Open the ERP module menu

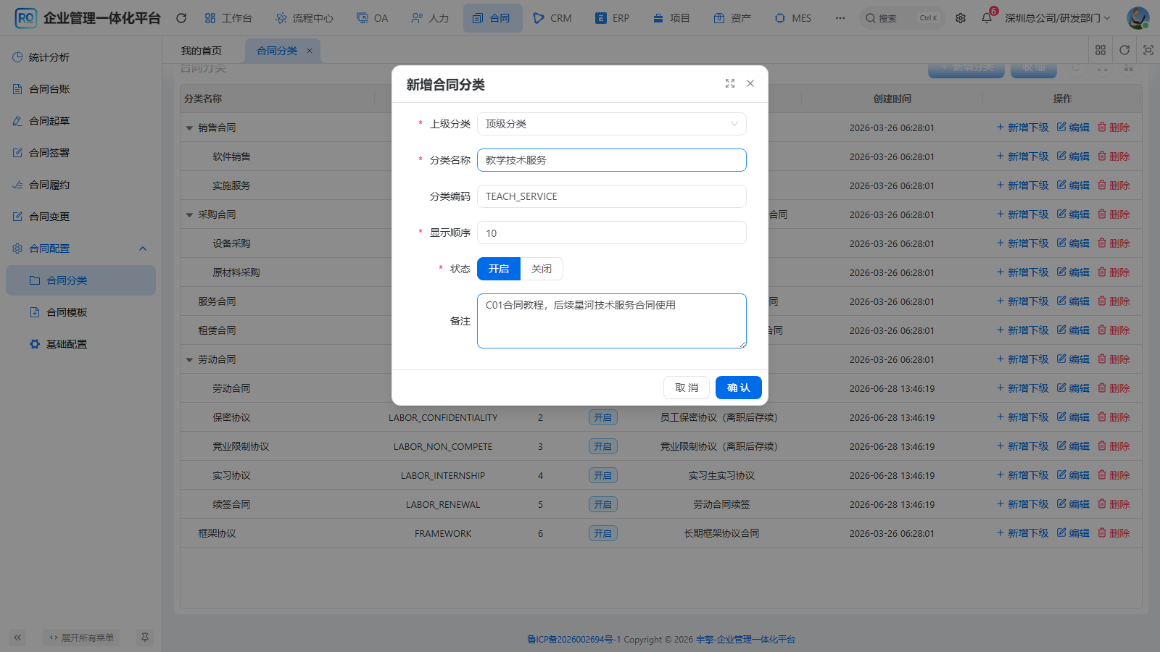click(x=613, y=18)
